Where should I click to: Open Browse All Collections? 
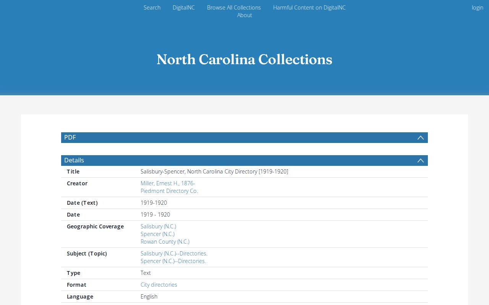coord(234,8)
